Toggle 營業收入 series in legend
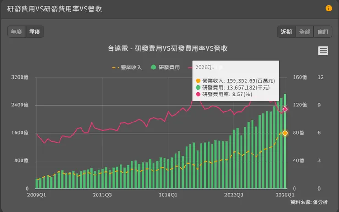Viewport: 339px width, 212px height. point(127,68)
